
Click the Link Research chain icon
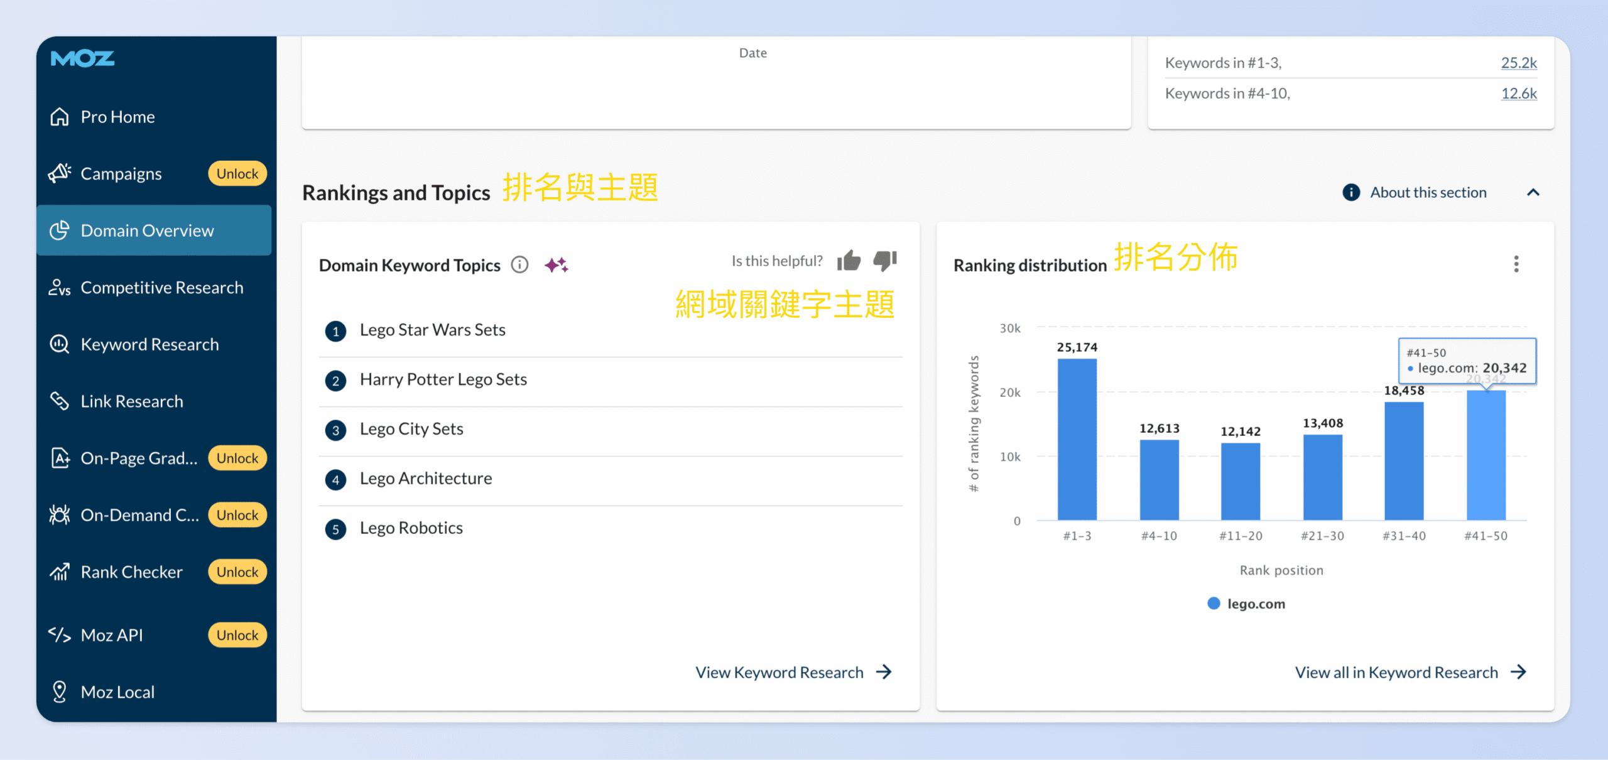(60, 401)
